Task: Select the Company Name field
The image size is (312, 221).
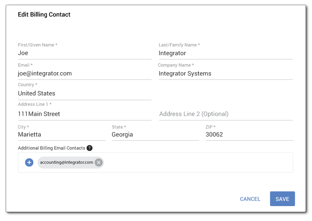Action: tap(225, 73)
